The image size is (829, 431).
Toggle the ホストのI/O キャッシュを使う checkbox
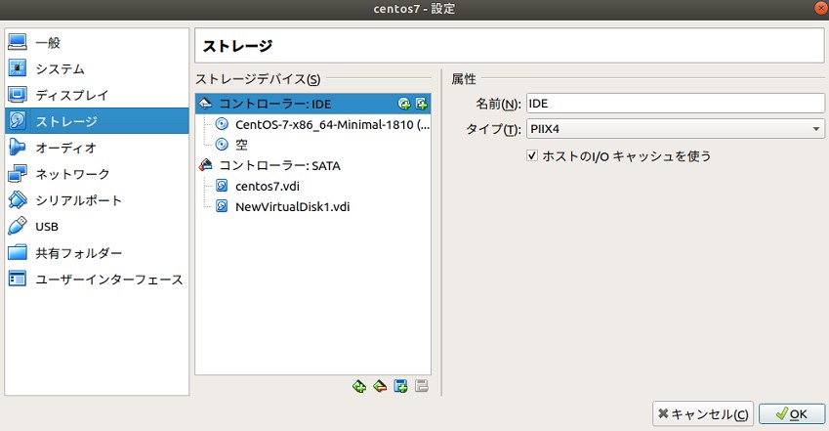532,155
